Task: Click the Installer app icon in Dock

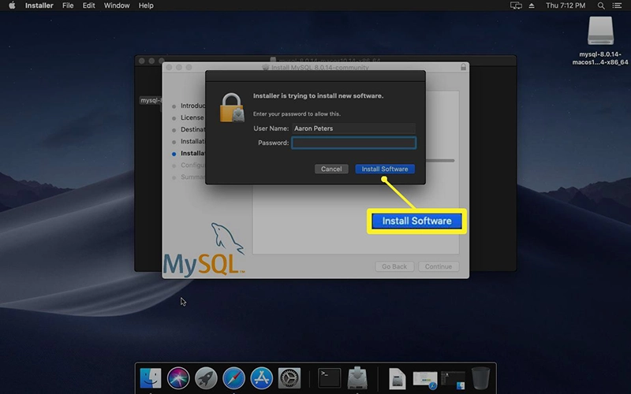Action: click(x=357, y=378)
